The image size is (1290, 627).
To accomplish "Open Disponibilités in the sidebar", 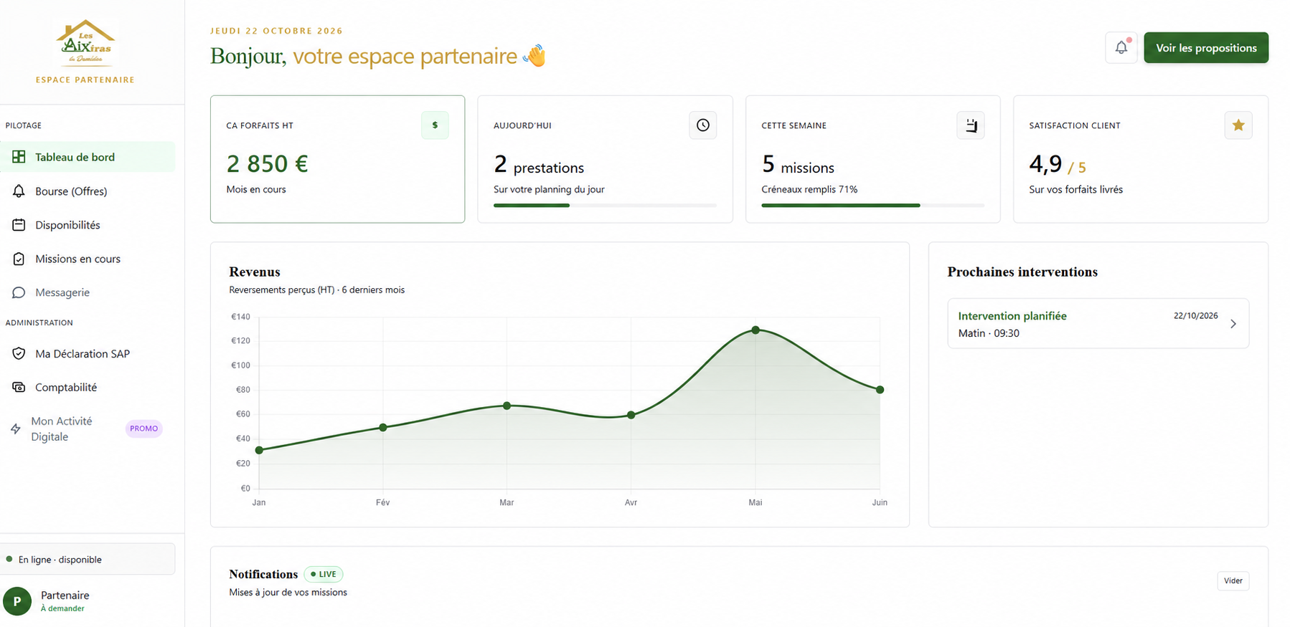I will tap(88, 225).
